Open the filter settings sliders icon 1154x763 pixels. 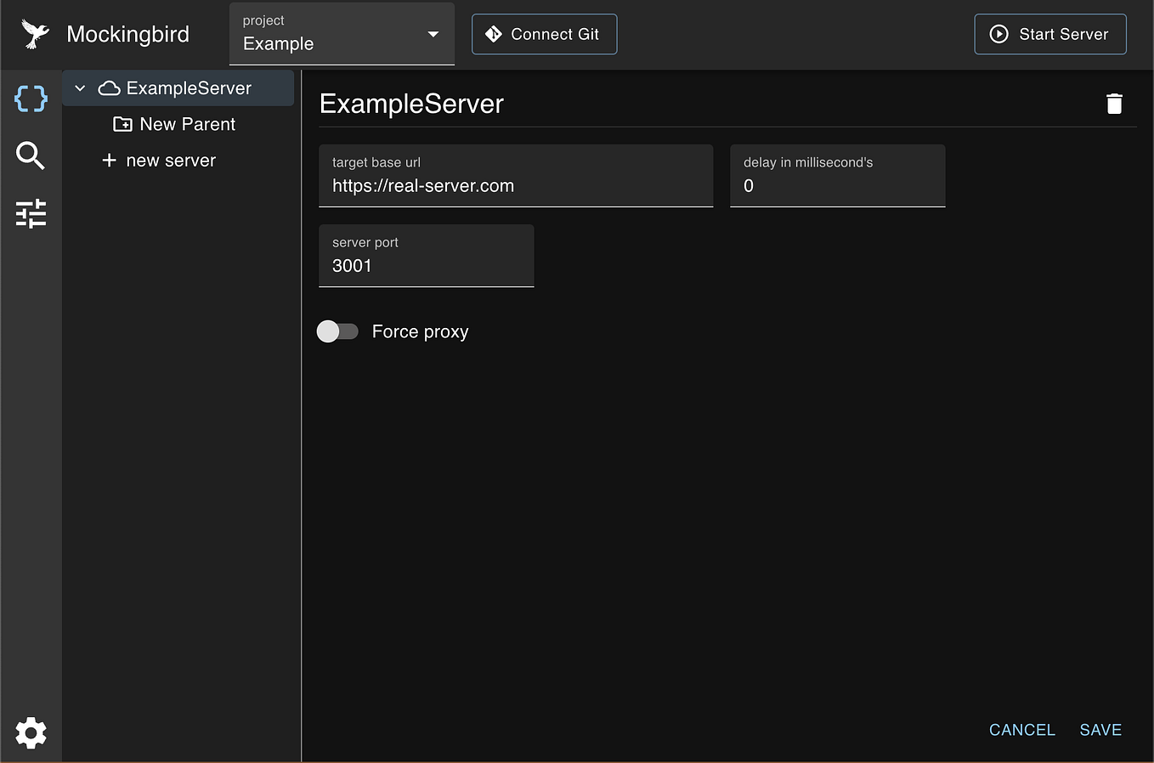pos(31,214)
